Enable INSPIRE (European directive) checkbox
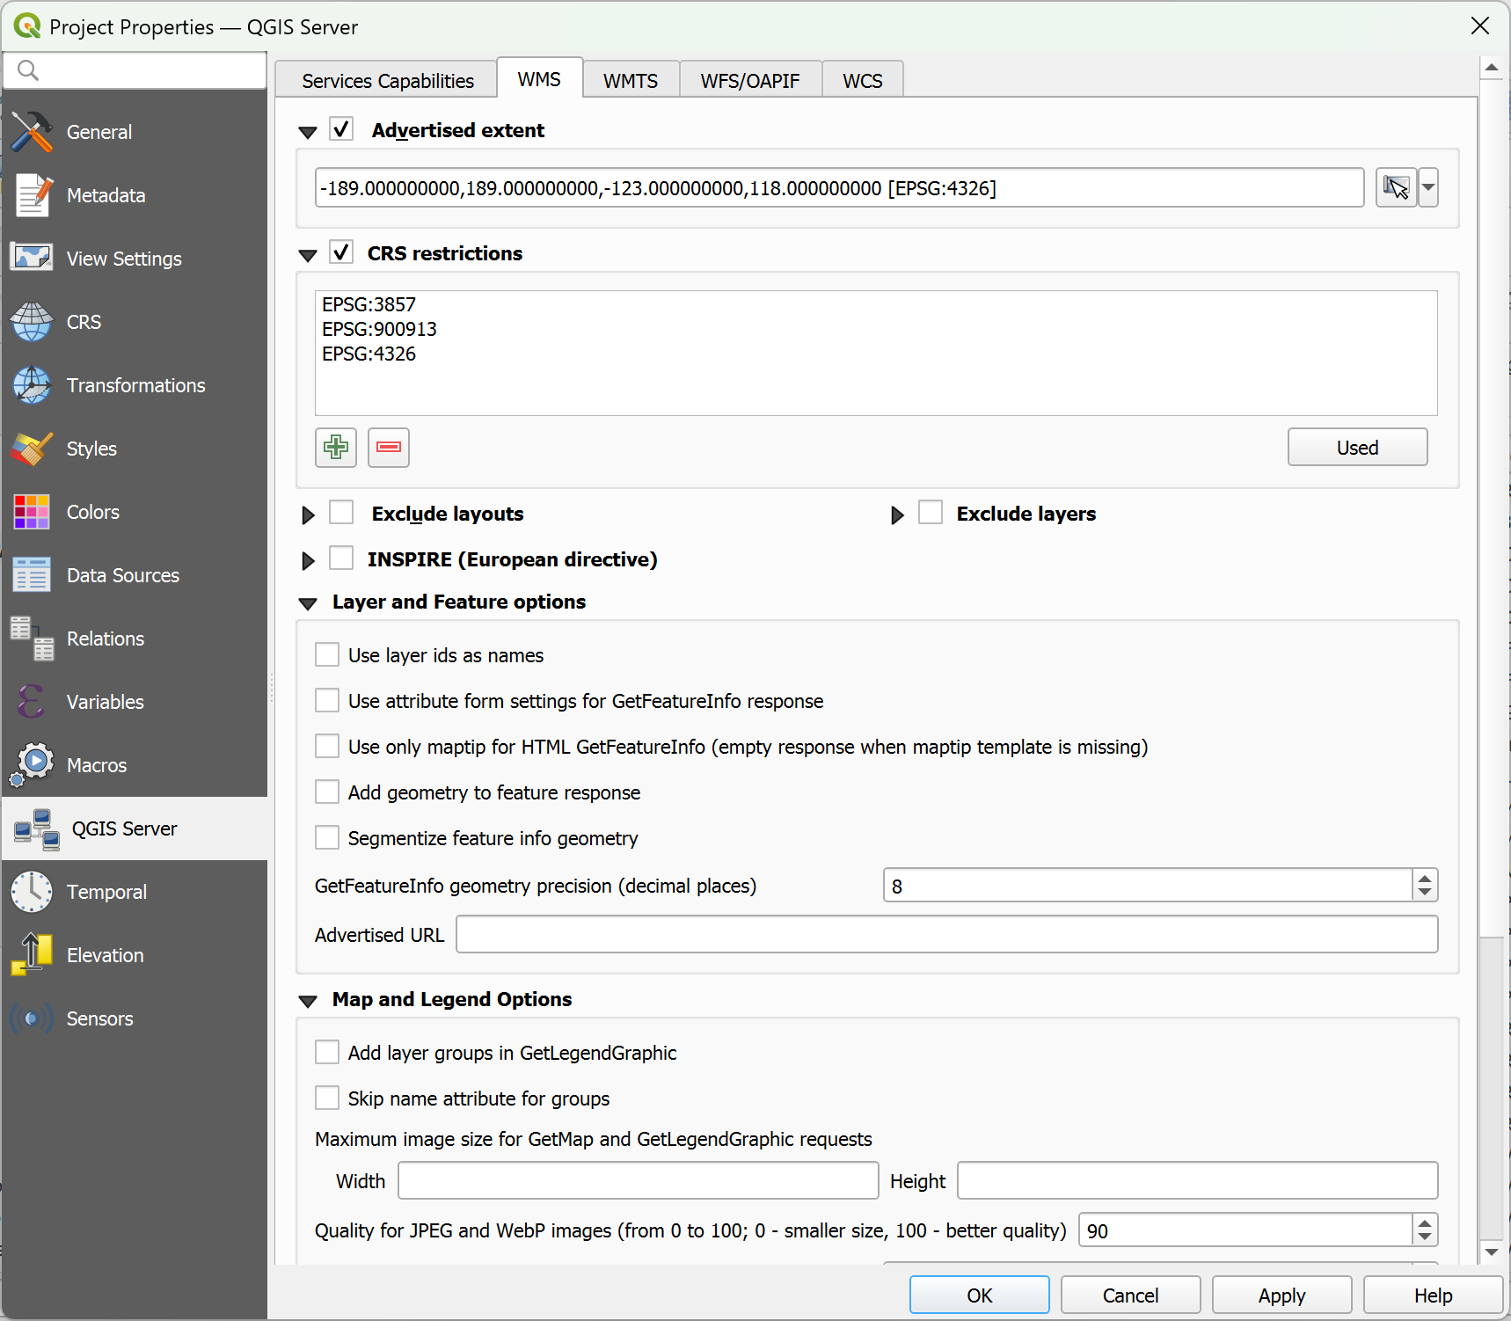The height and width of the screenshot is (1321, 1511). click(341, 558)
